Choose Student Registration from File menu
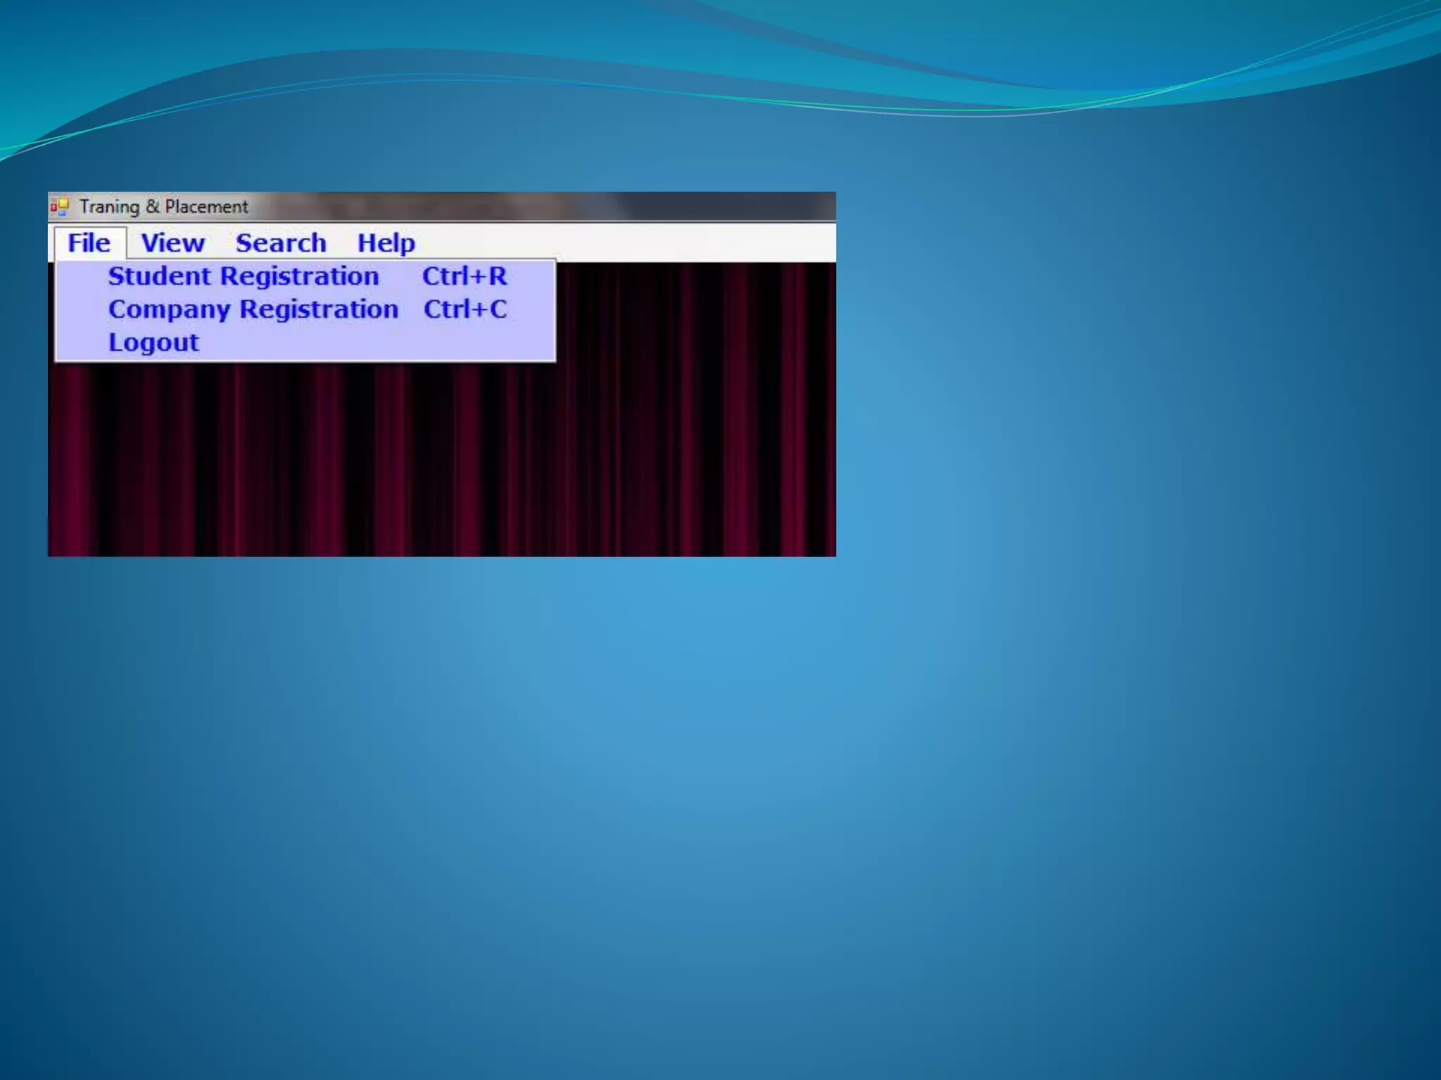This screenshot has width=1441, height=1080. tap(243, 276)
